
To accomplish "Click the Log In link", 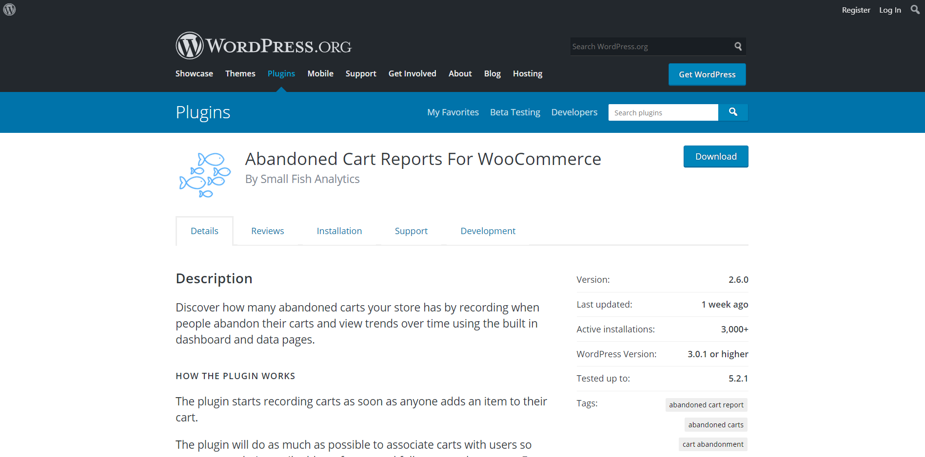I will click(x=890, y=10).
